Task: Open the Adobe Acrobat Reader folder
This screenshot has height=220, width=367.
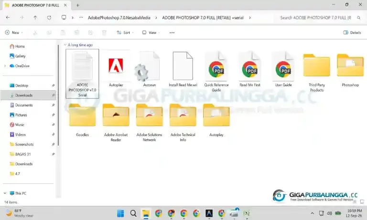Action: click(116, 123)
